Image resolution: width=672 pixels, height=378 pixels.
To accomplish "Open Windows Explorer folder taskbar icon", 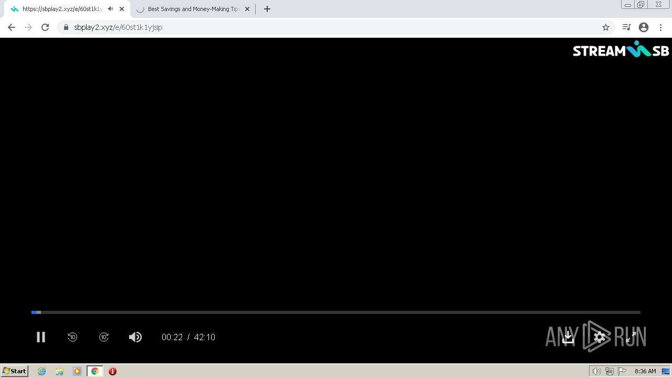I will click(59, 371).
